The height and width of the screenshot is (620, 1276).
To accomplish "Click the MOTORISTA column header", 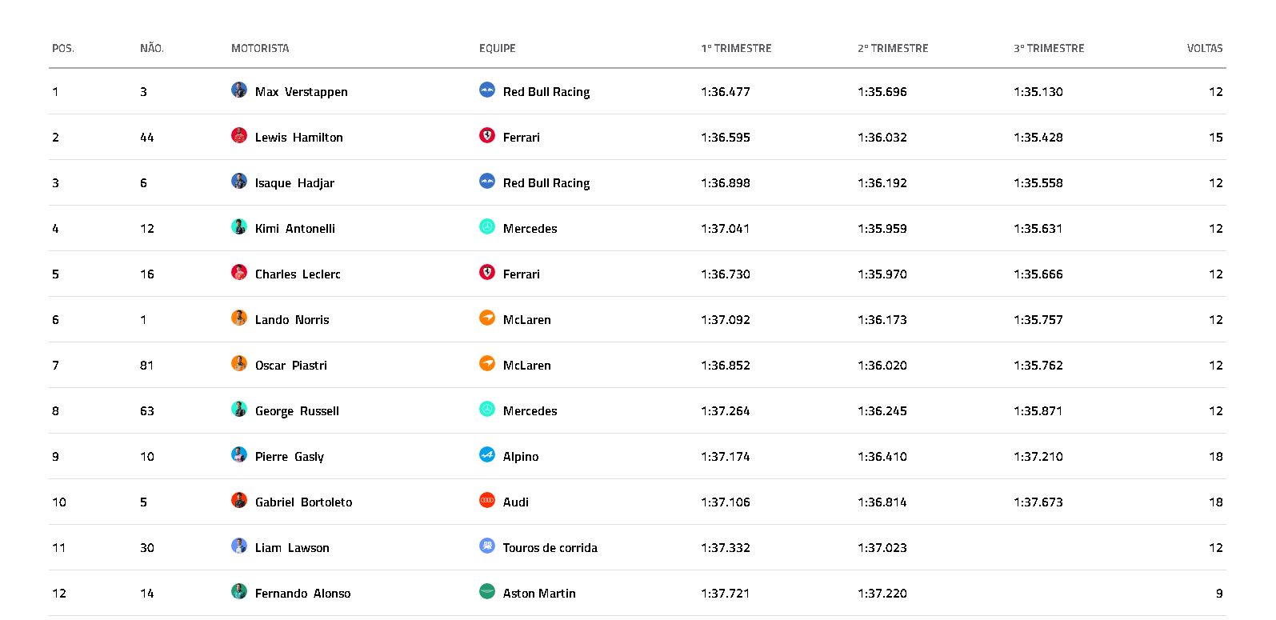I will point(260,48).
